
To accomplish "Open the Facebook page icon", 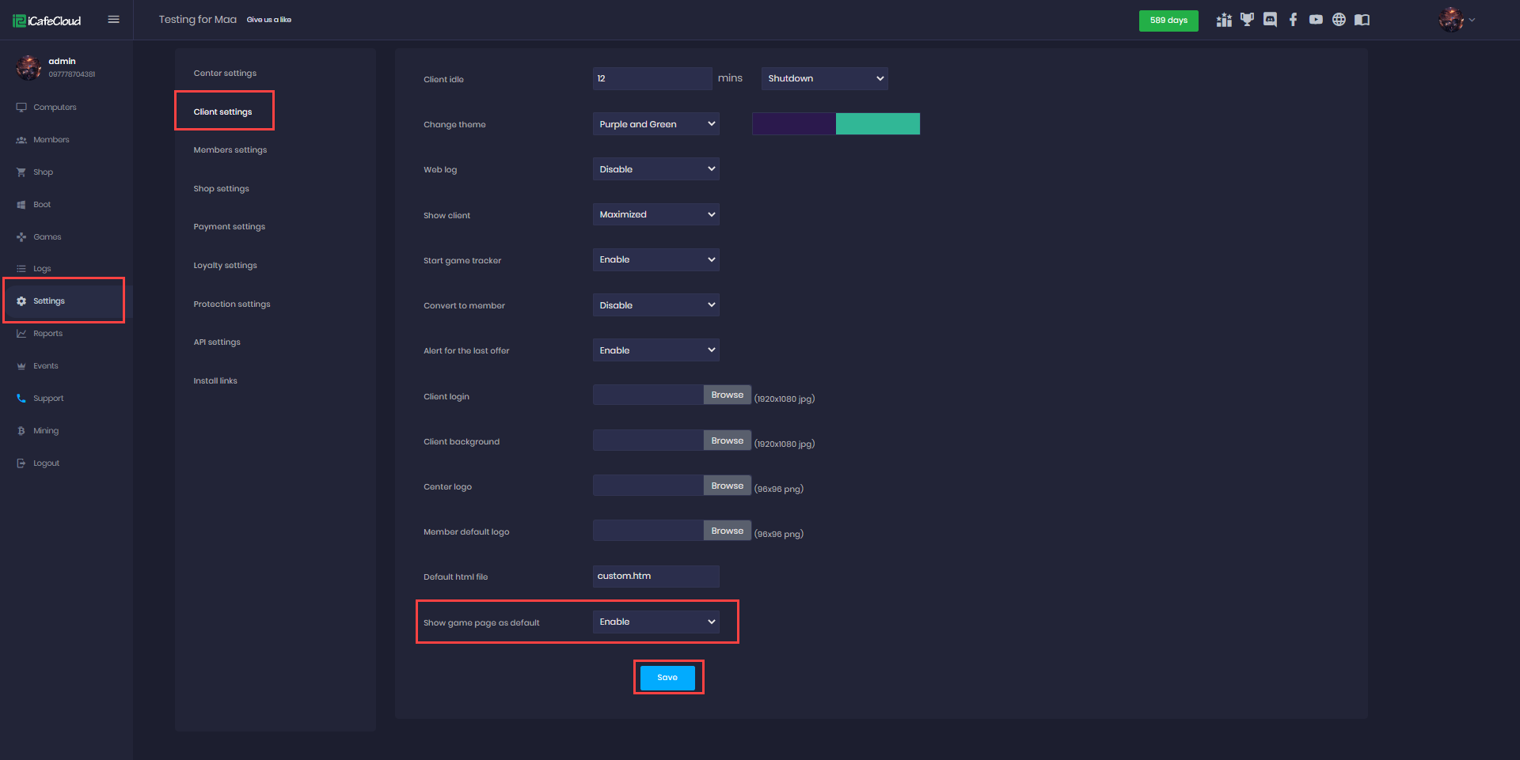I will [x=1293, y=20].
